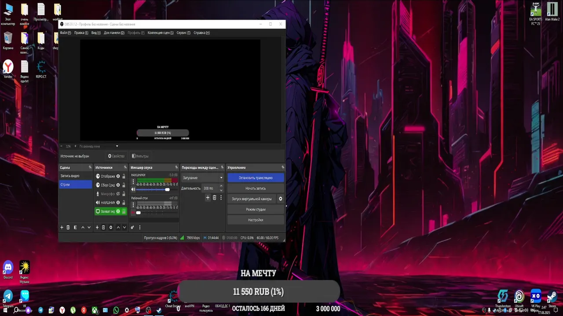Screen dimensions: 563x316
Task: Move source up in Источники panel
Action: pos(118,227)
